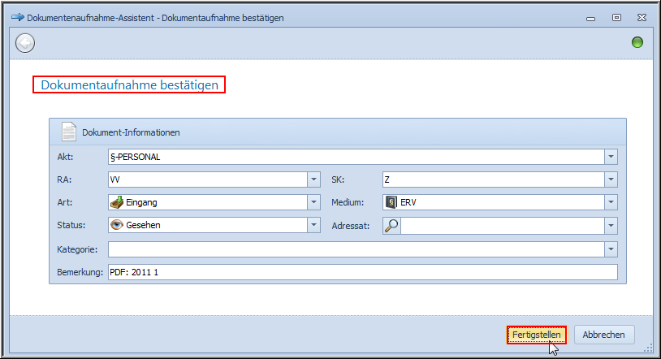661x359 pixels.
Task: Maximize the assistant window
Action: click(x=616, y=17)
